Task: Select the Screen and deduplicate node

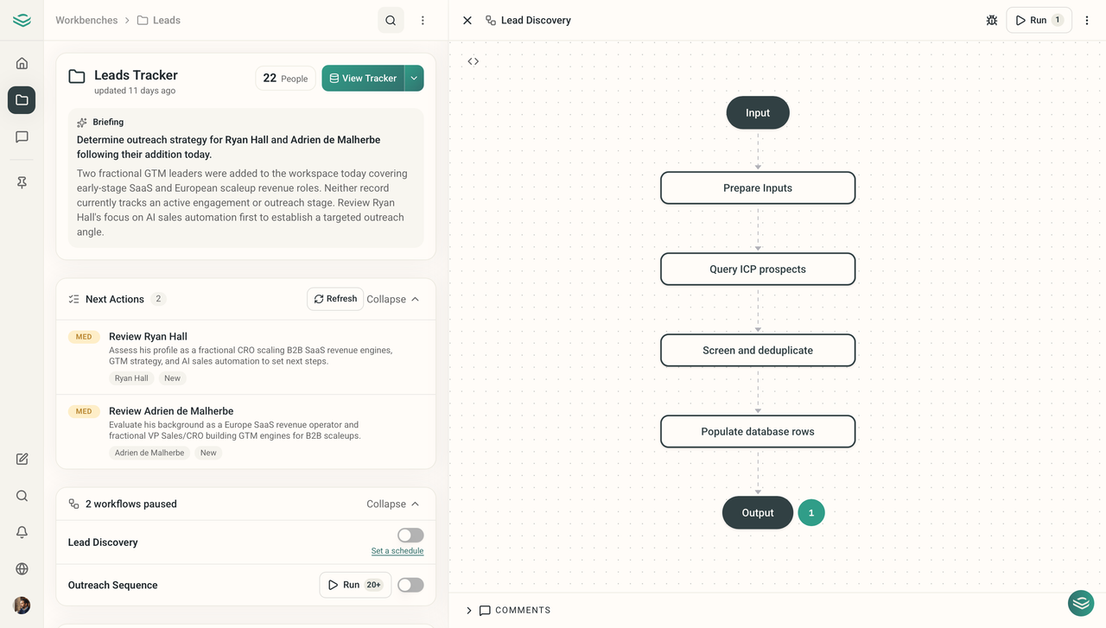Action: click(x=758, y=350)
